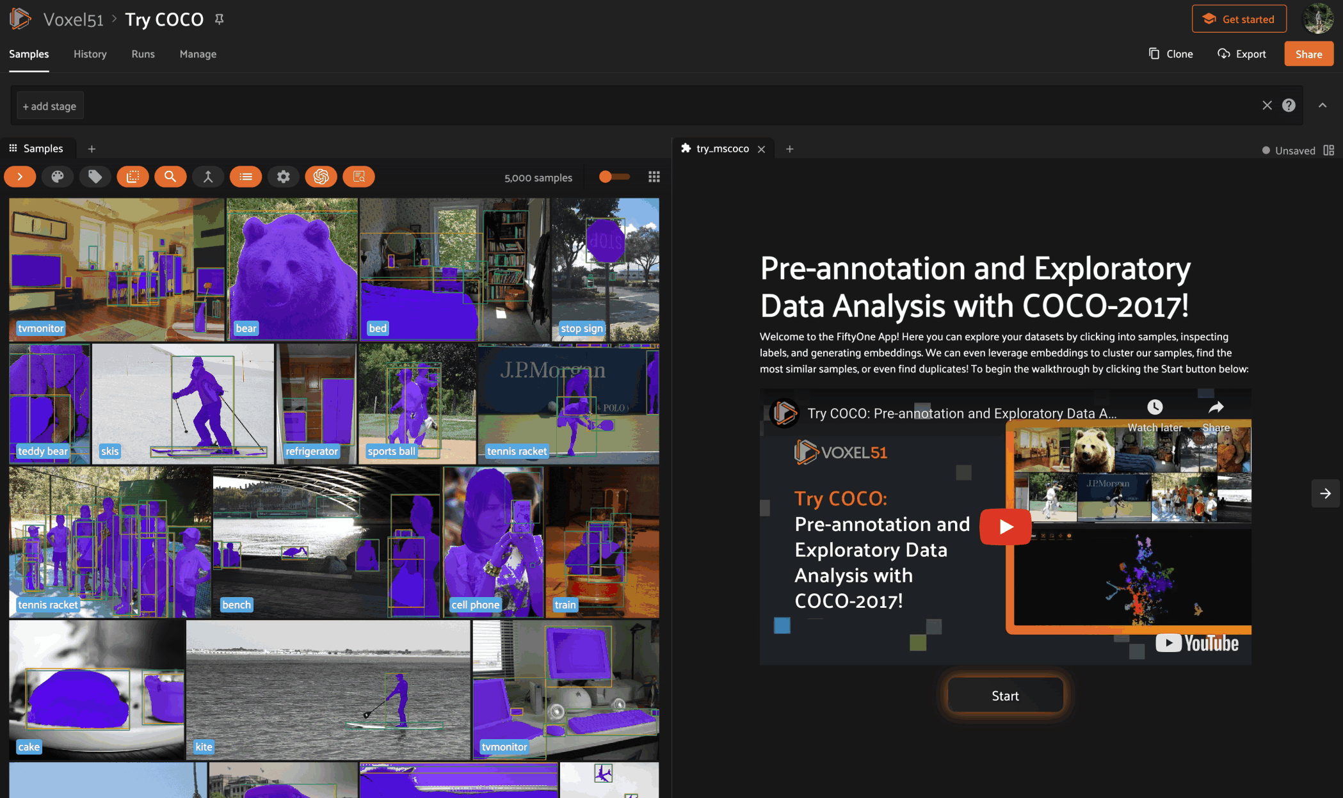The height and width of the screenshot is (798, 1343).
Task: Click the OpenAI-style operator icon
Action: 321,177
